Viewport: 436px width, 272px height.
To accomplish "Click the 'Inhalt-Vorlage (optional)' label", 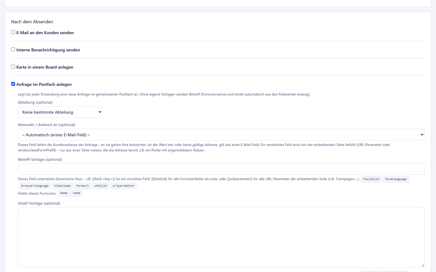I will (x=39, y=203).
